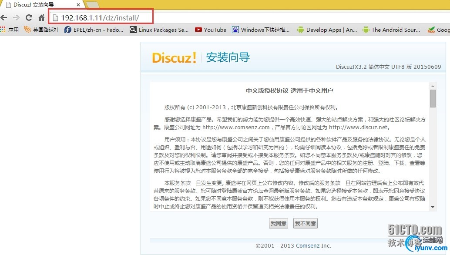
Task: Open a new tab next to Discuz tab
Action: click(92, 5)
